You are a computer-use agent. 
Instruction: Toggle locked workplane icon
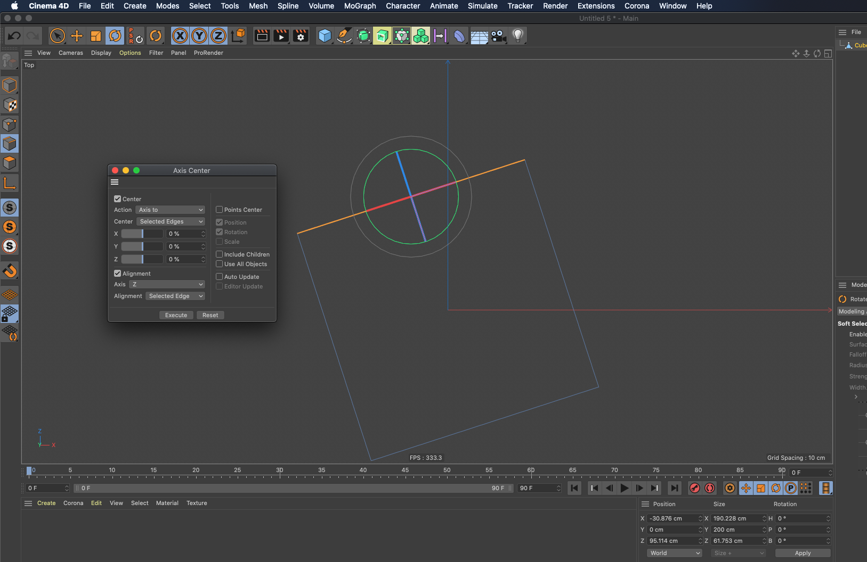click(10, 314)
